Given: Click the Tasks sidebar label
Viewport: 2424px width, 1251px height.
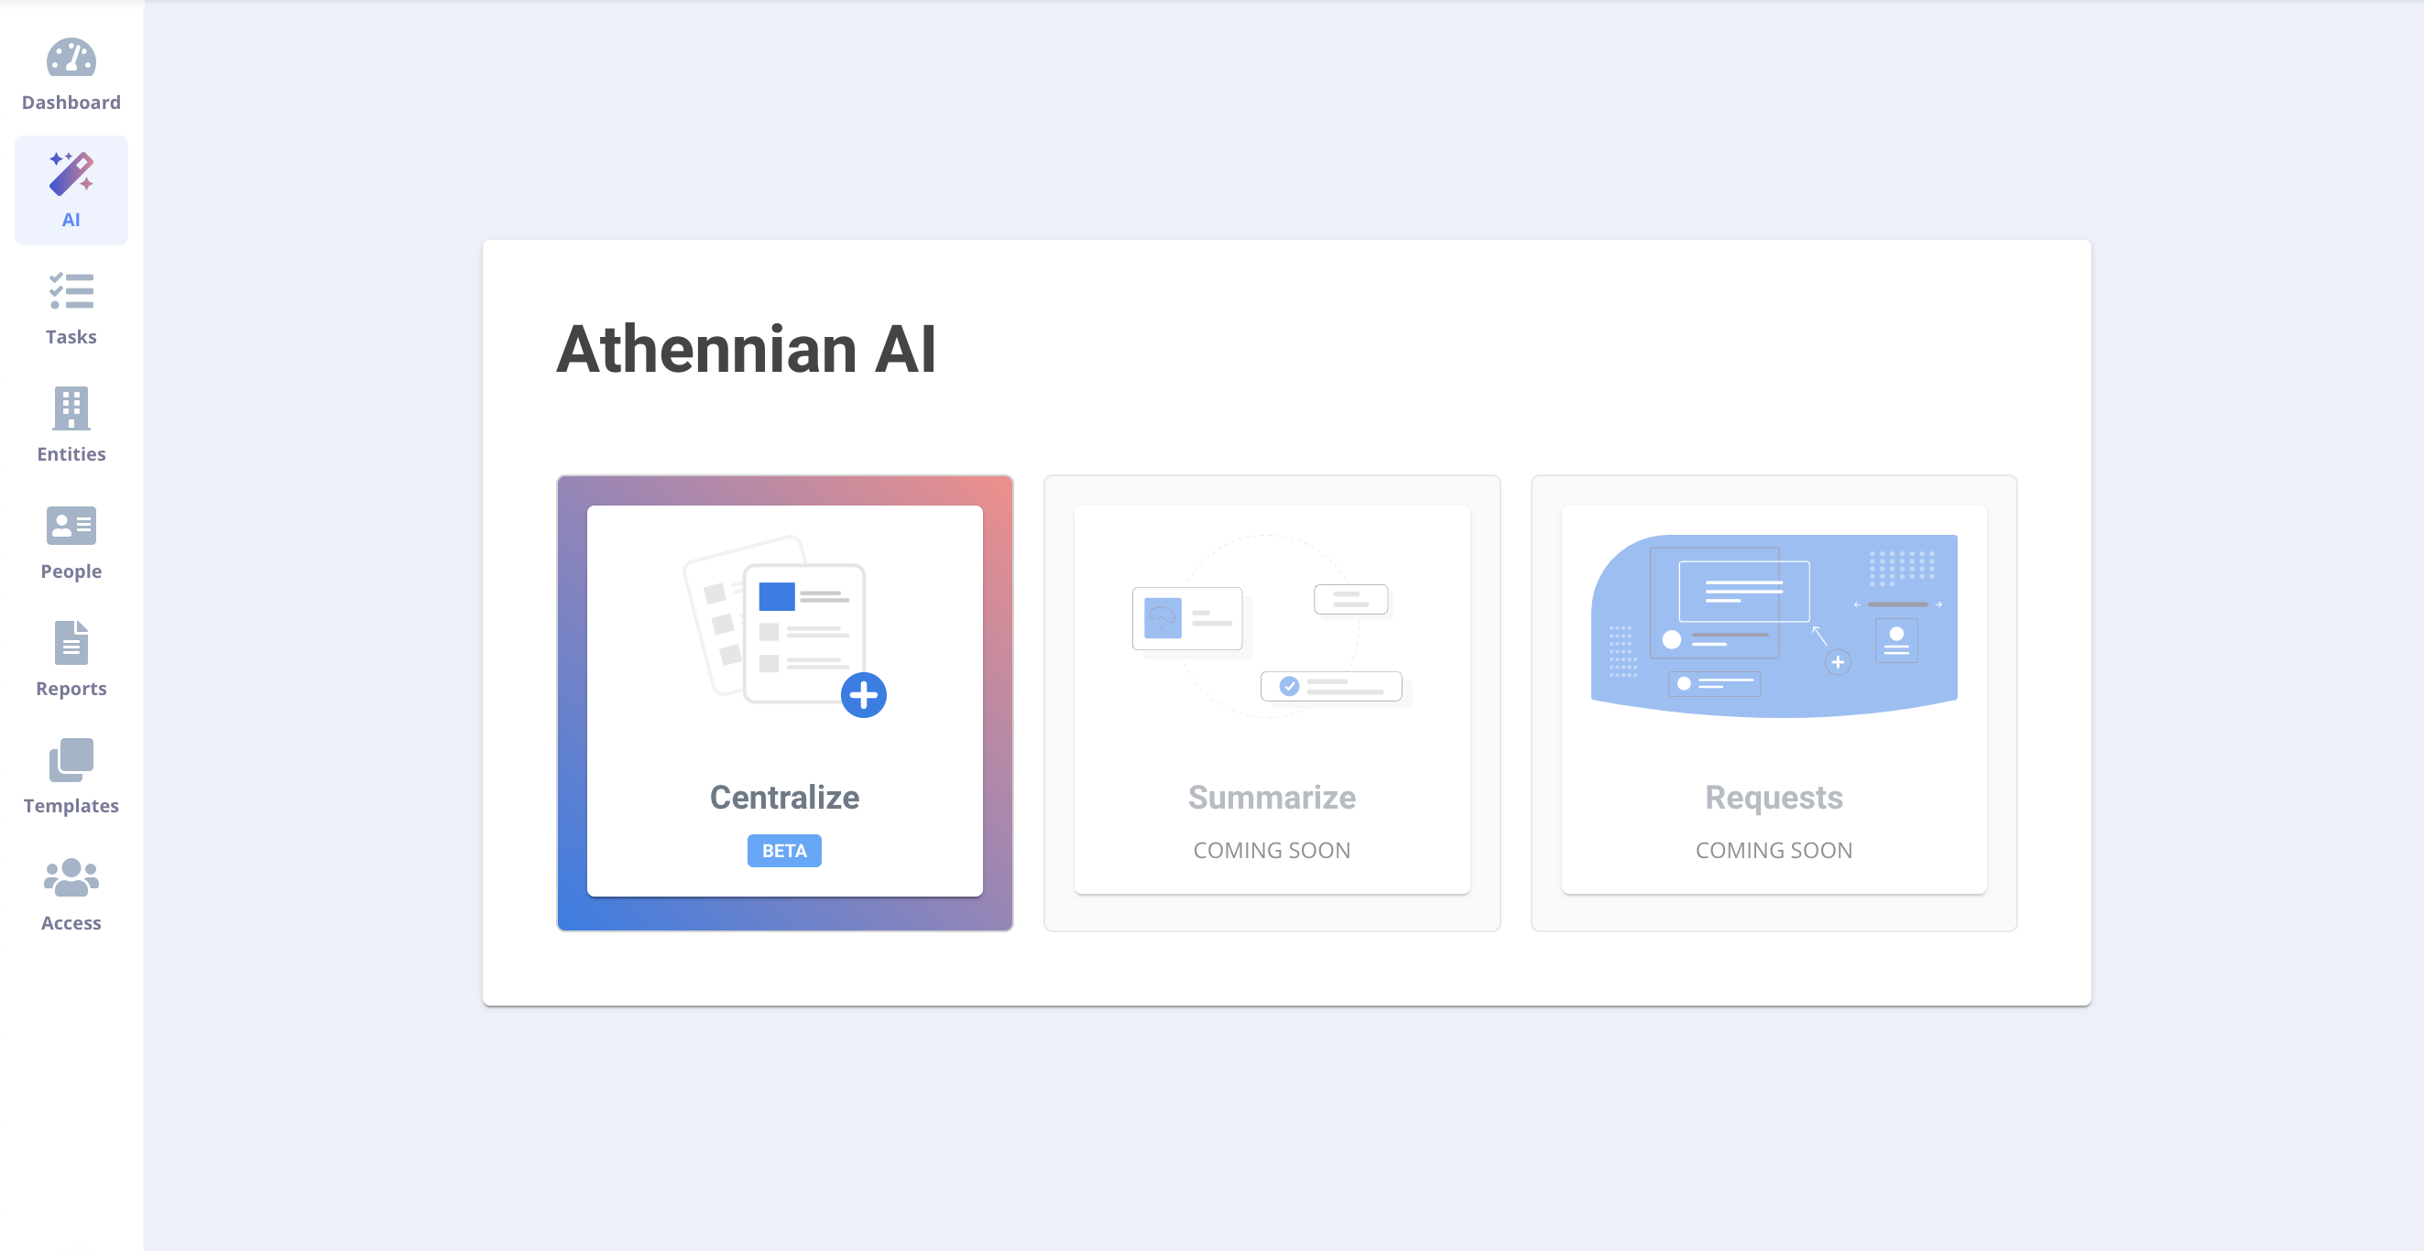Looking at the screenshot, I should click(71, 336).
